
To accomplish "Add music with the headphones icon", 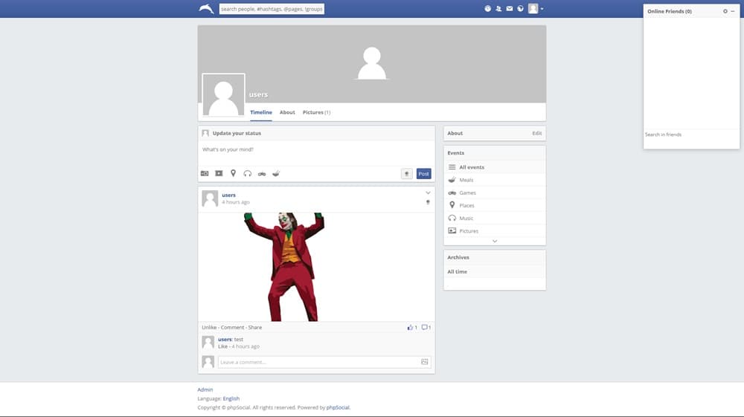I will click(x=248, y=173).
